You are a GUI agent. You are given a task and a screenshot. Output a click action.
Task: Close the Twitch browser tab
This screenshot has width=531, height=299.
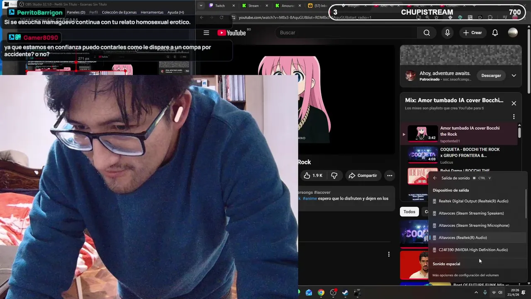[234, 6]
